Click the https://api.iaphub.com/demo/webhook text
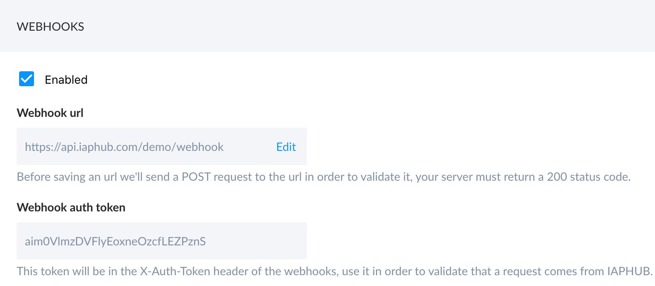Image resolution: width=655 pixels, height=286 pixels. pos(124,147)
